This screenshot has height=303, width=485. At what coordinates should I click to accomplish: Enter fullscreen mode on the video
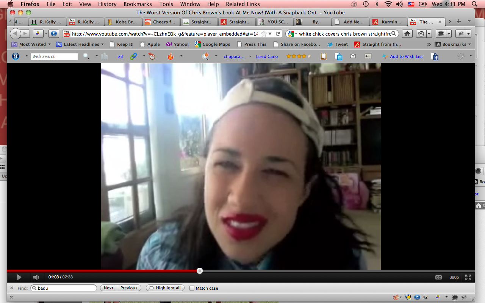[468, 277]
